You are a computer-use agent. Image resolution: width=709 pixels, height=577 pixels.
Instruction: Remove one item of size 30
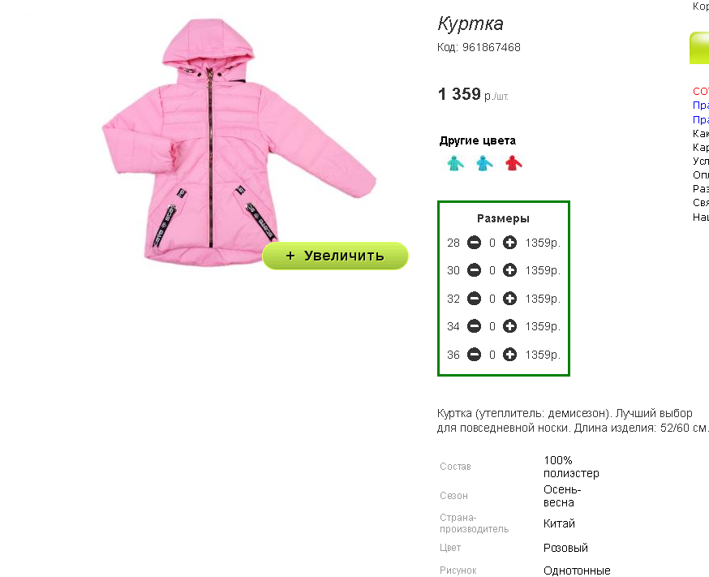474,270
